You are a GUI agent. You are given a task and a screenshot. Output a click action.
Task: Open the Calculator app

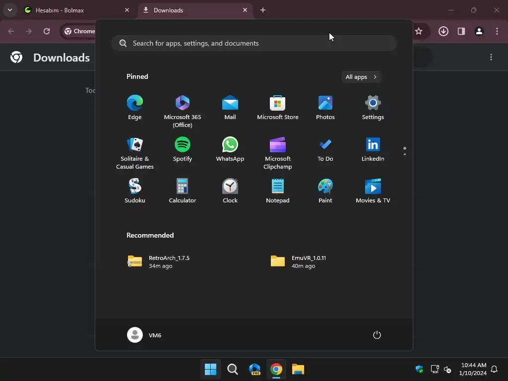pyautogui.click(x=183, y=191)
